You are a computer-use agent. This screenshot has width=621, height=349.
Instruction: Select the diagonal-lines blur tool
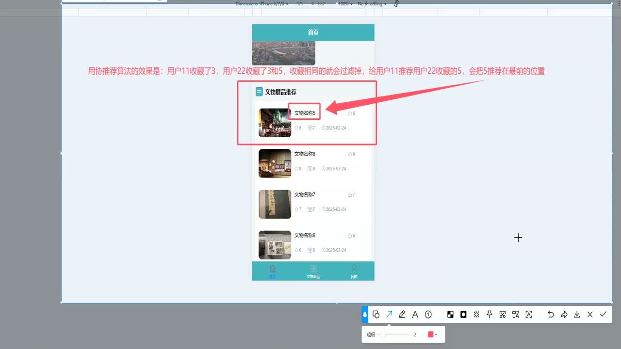pos(476,315)
